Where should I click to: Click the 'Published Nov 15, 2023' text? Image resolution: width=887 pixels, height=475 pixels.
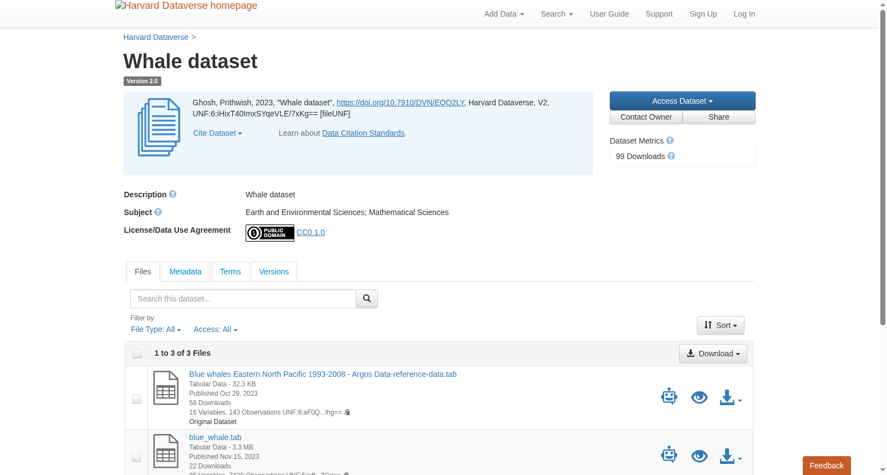(224, 457)
